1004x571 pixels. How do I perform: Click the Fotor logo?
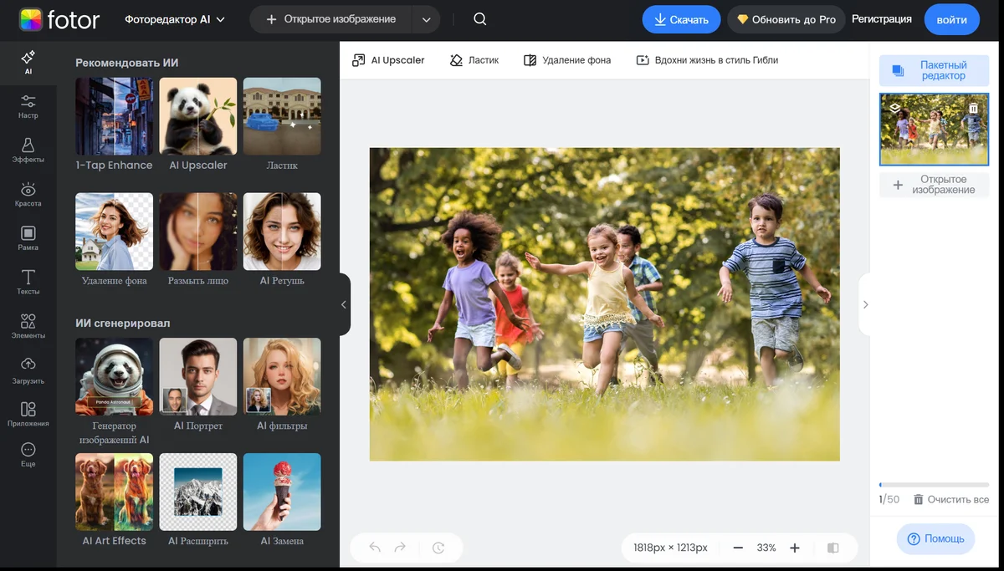[59, 19]
